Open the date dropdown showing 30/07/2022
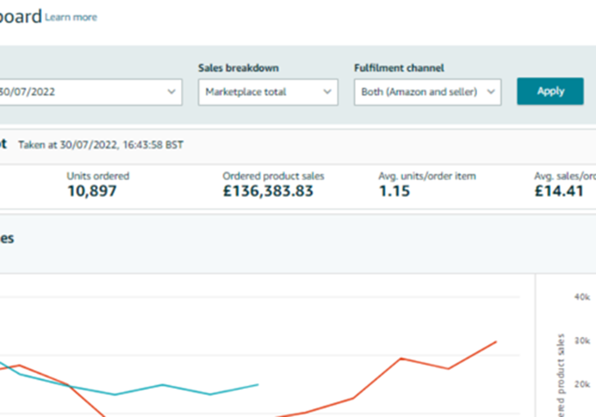 click(x=91, y=92)
